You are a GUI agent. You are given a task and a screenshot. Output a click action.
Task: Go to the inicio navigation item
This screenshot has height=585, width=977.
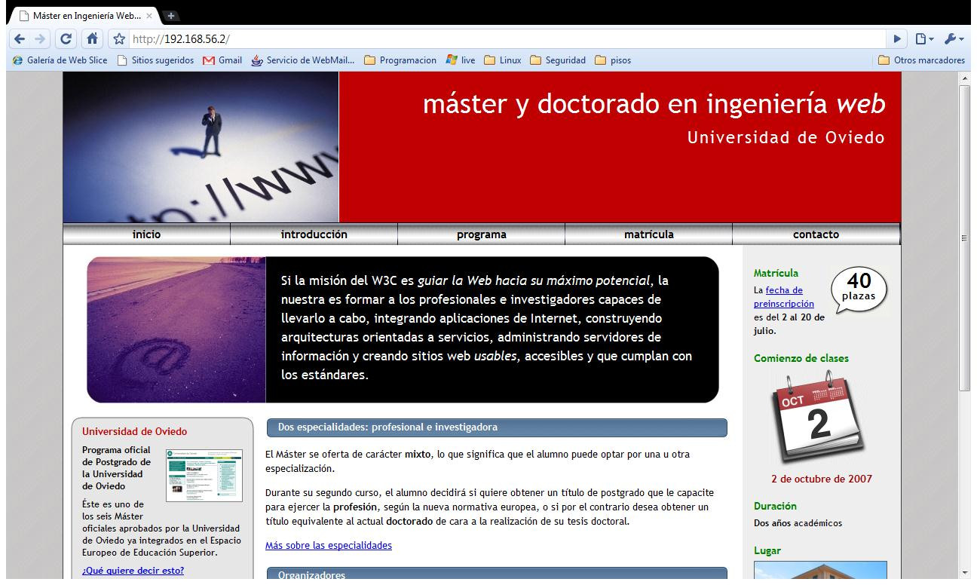click(146, 234)
